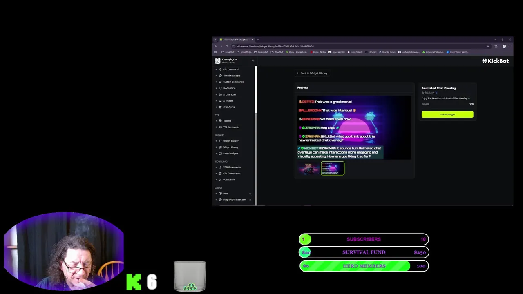Click the KickBot logo

coord(495,61)
